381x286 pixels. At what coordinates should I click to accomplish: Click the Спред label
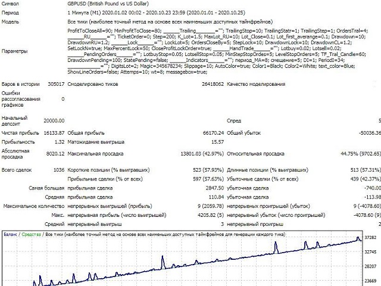point(234,121)
